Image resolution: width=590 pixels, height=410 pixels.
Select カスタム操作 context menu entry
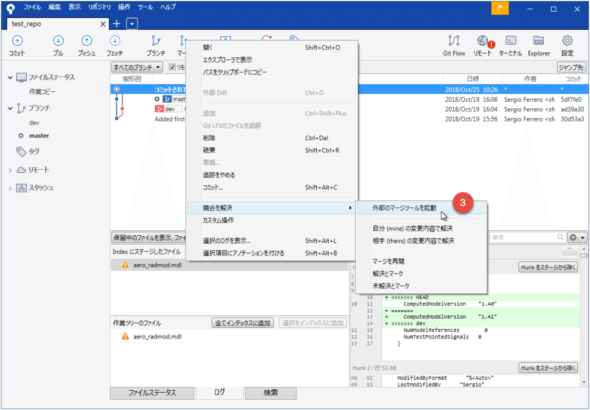[x=271, y=220]
